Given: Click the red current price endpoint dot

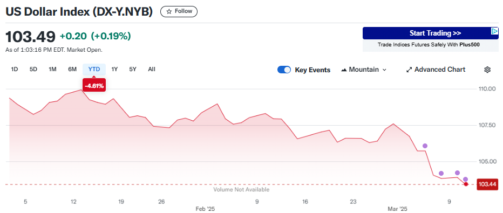Looking at the screenshot, I should pos(466,184).
